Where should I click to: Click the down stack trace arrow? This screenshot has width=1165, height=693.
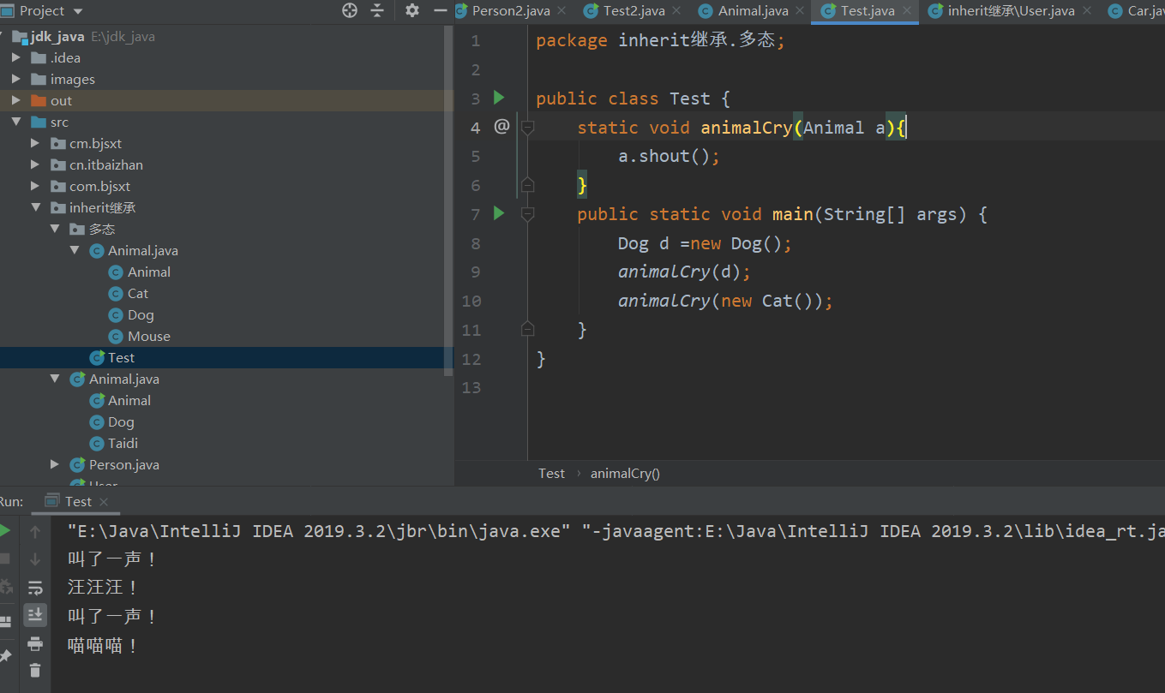pos(35,559)
